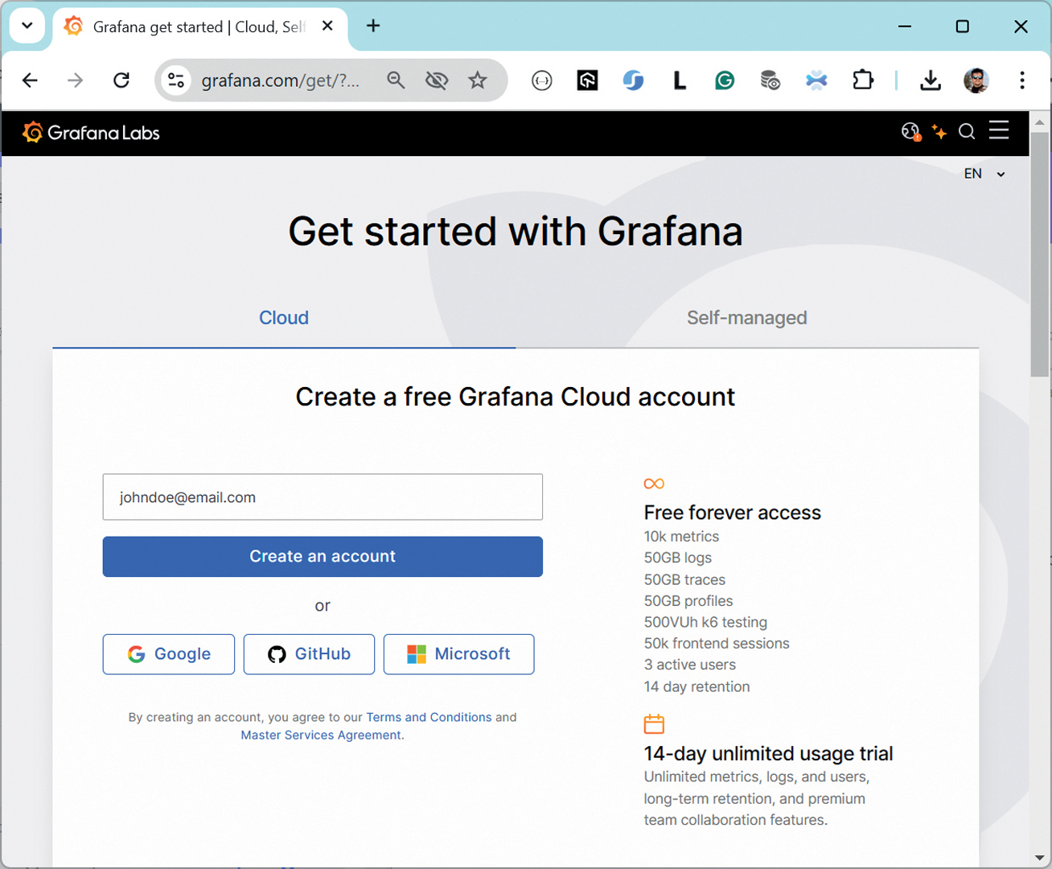Click the calendar icon above 14-day trial

click(x=654, y=723)
